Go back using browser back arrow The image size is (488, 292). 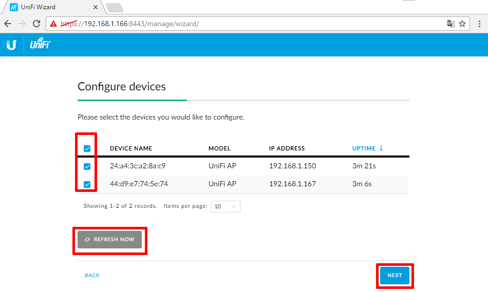click(8, 24)
